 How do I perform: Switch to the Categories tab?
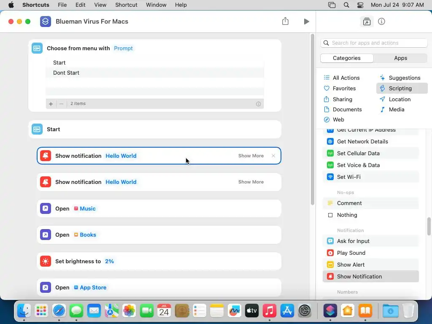pos(347,58)
